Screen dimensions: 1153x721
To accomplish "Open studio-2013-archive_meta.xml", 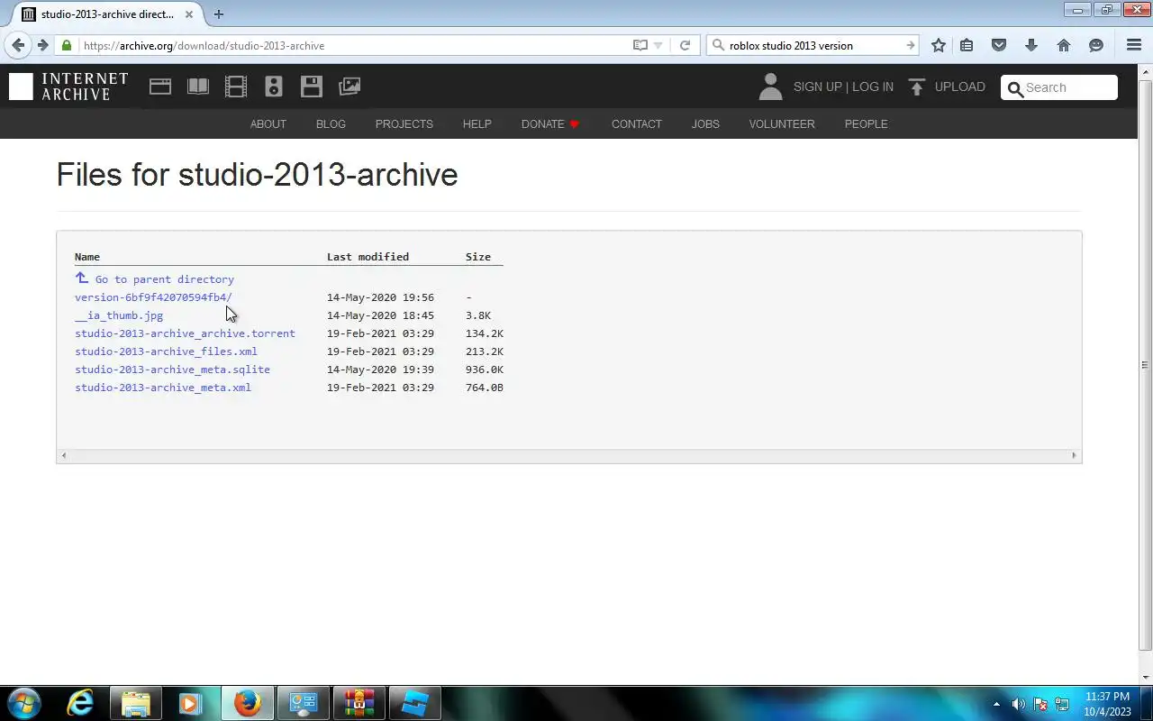I will point(163,388).
